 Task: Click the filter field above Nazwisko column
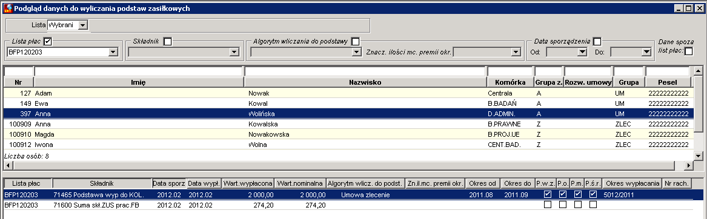click(x=365, y=71)
